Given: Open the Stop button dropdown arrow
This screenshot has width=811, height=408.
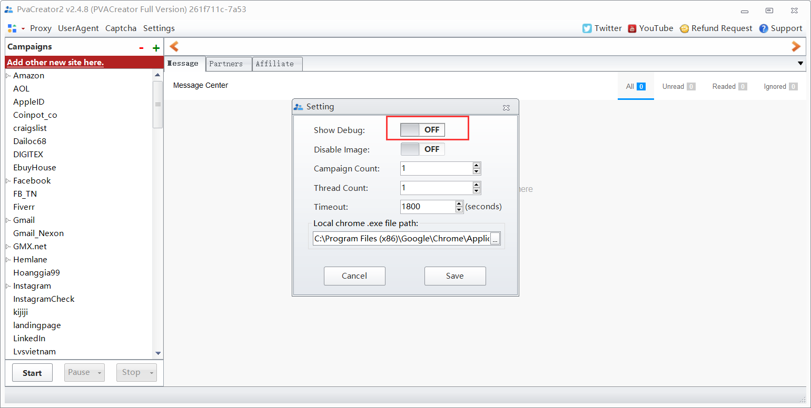Looking at the screenshot, I should coord(151,373).
